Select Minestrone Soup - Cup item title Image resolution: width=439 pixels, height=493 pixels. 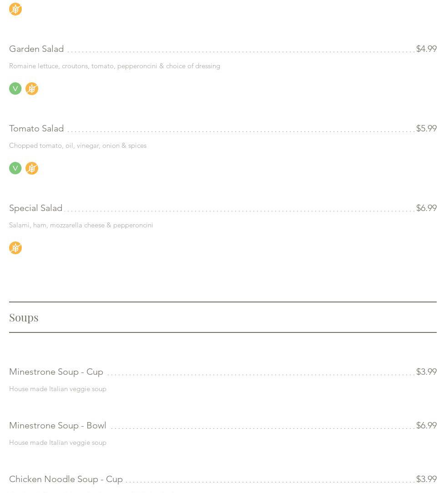(x=56, y=372)
